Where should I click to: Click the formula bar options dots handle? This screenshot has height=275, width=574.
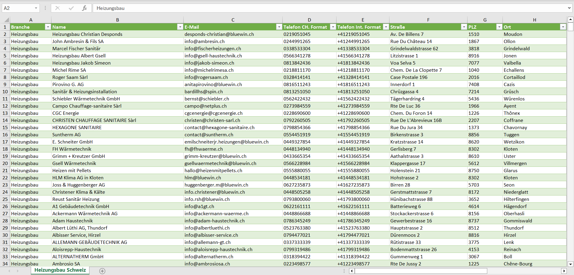click(45, 8)
